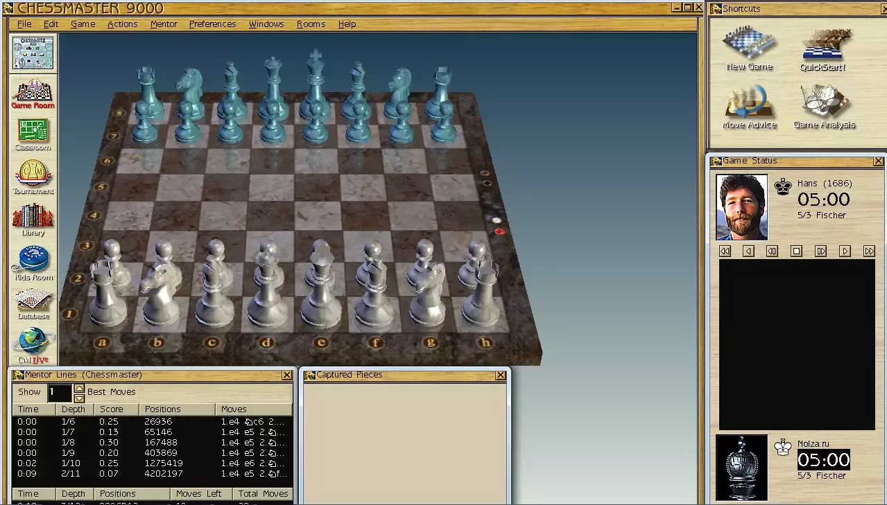Image resolution: width=887 pixels, height=505 pixels.
Task: Jump to last move with fast-forward button
Action: [x=869, y=251]
